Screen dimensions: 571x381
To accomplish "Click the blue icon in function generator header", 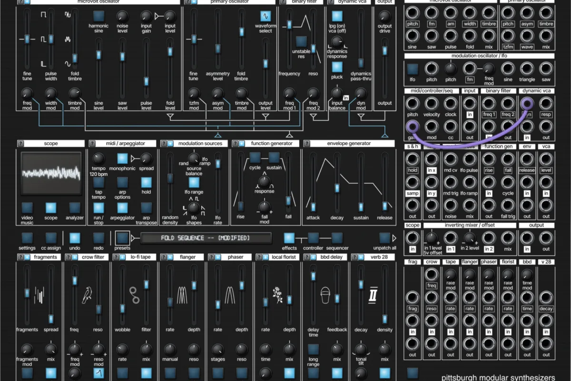I will click(x=241, y=143).
